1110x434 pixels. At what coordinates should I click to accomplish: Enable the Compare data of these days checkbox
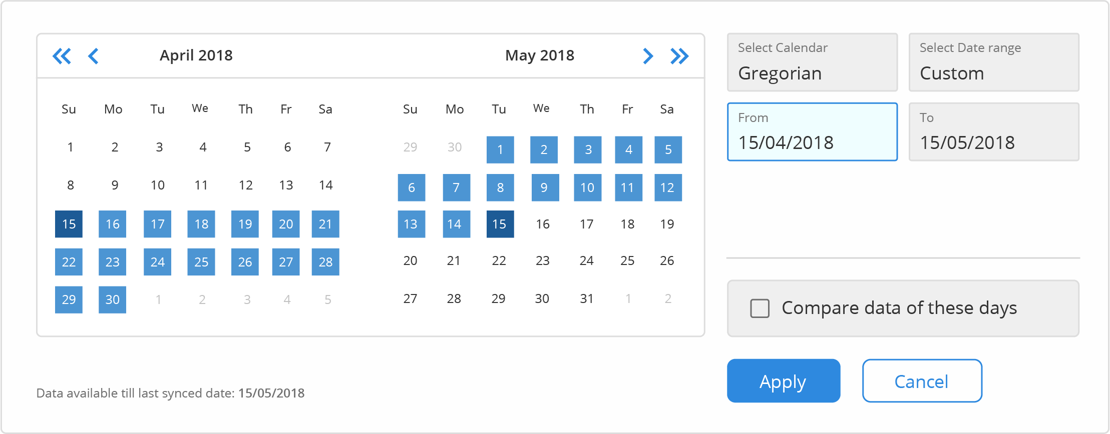759,308
